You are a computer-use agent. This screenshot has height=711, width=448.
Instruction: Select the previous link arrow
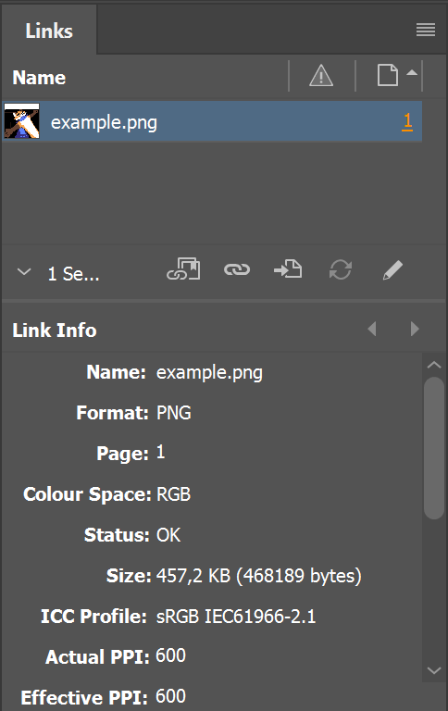tap(372, 329)
